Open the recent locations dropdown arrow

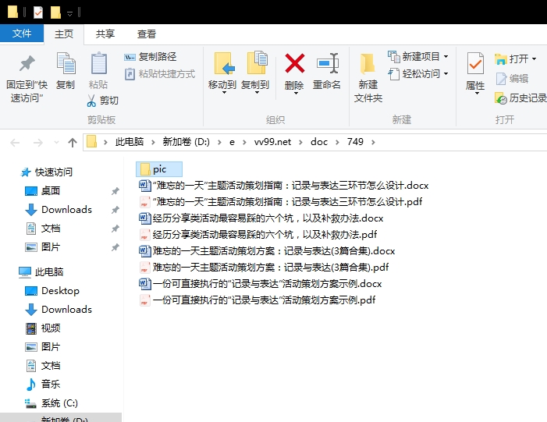pyautogui.click(x=56, y=142)
